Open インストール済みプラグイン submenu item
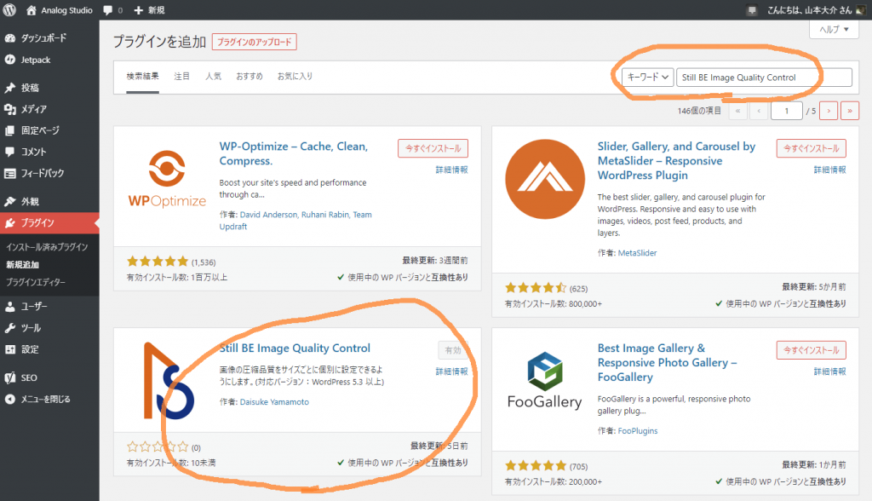This screenshot has width=872, height=501. coord(47,246)
